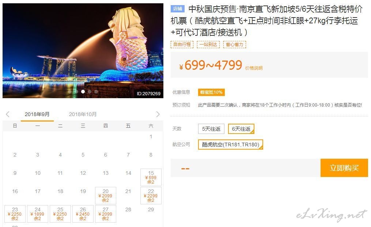Select the third carousel dot on photo
The height and width of the screenshot is (227, 371).
83,92
